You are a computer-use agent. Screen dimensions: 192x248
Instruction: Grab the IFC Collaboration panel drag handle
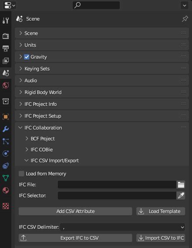point(183,127)
